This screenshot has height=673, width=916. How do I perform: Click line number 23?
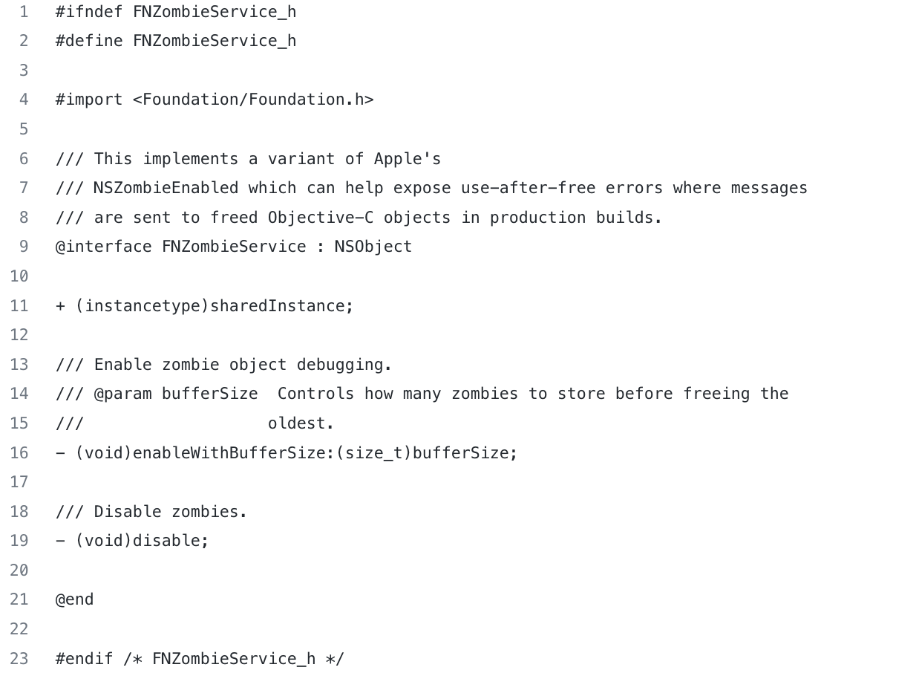click(x=19, y=659)
